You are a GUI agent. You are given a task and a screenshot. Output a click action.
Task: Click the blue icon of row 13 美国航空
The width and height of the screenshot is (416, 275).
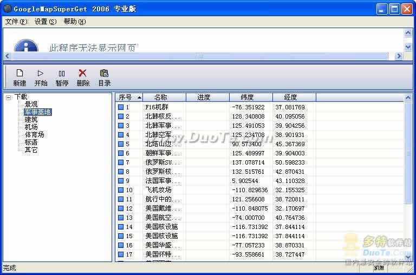pyautogui.click(x=121, y=218)
